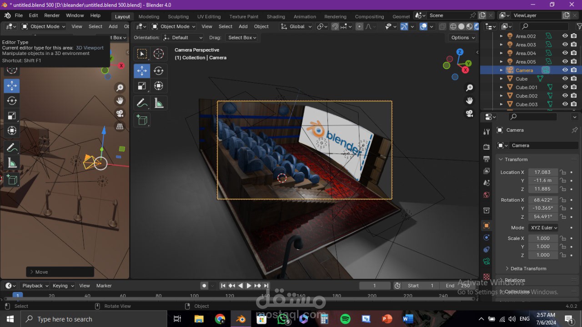This screenshot has width=582, height=327.
Task: Select the Rotate tool in main viewport
Action: [158, 70]
